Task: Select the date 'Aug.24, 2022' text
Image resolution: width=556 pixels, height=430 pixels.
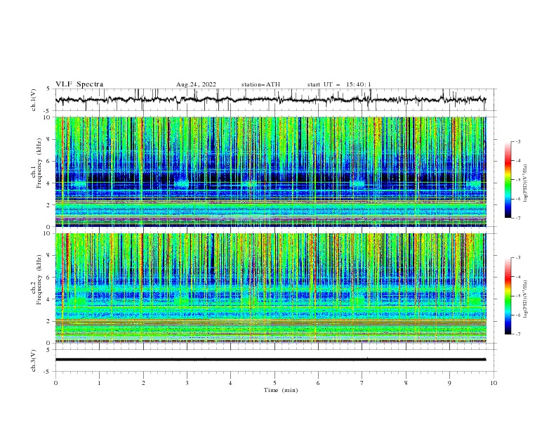Action: (x=196, y=84)
